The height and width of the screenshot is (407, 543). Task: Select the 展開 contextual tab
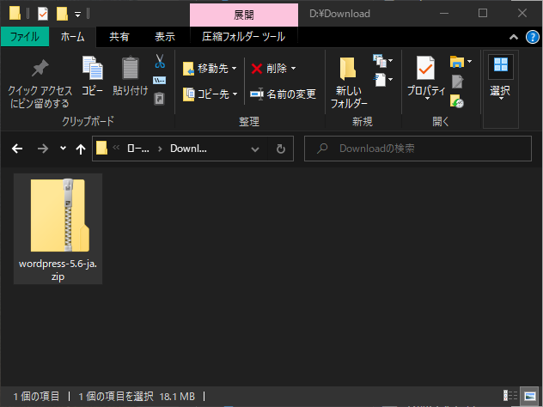244,15
